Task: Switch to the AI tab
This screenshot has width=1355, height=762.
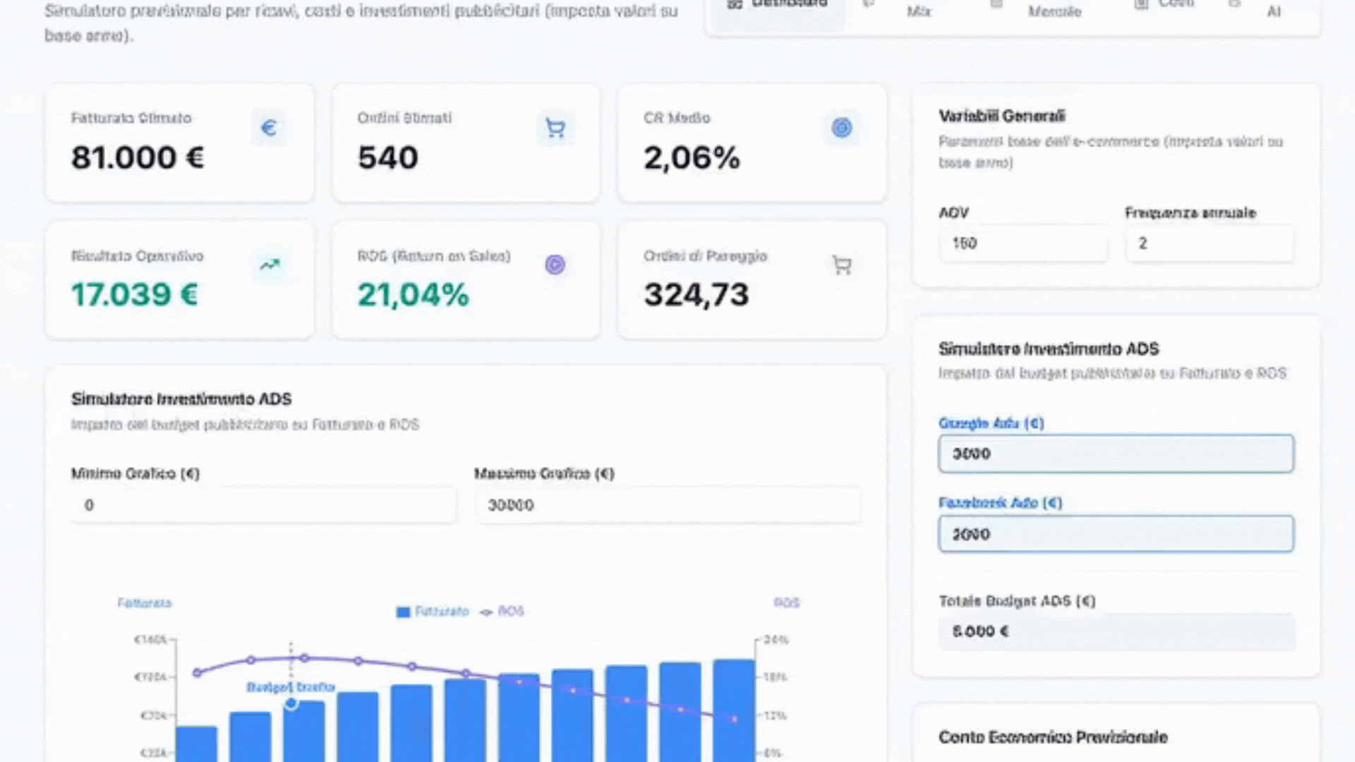Action: coord(1273,11)
